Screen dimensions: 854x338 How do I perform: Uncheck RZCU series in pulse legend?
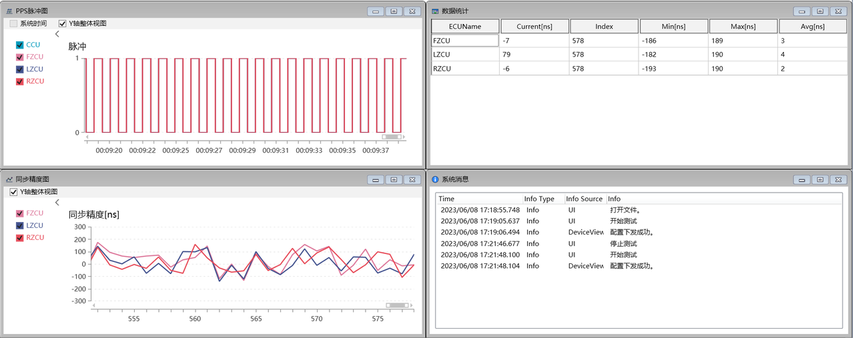pyautogui.click(x=19, y=81)
